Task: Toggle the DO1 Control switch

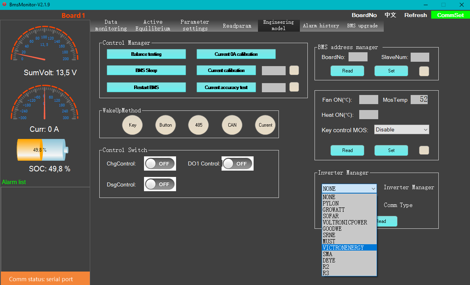Action: tap(237, 163)
